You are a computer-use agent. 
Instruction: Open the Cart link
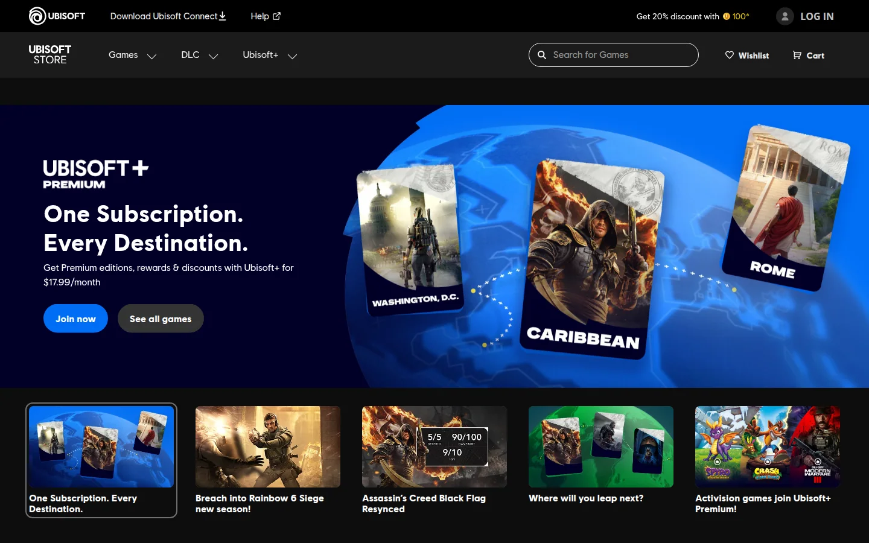(x=809, y=55)
